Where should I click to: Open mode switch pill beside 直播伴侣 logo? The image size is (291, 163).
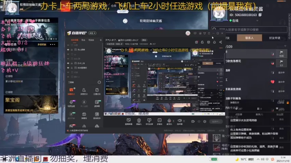click(92, 33)
